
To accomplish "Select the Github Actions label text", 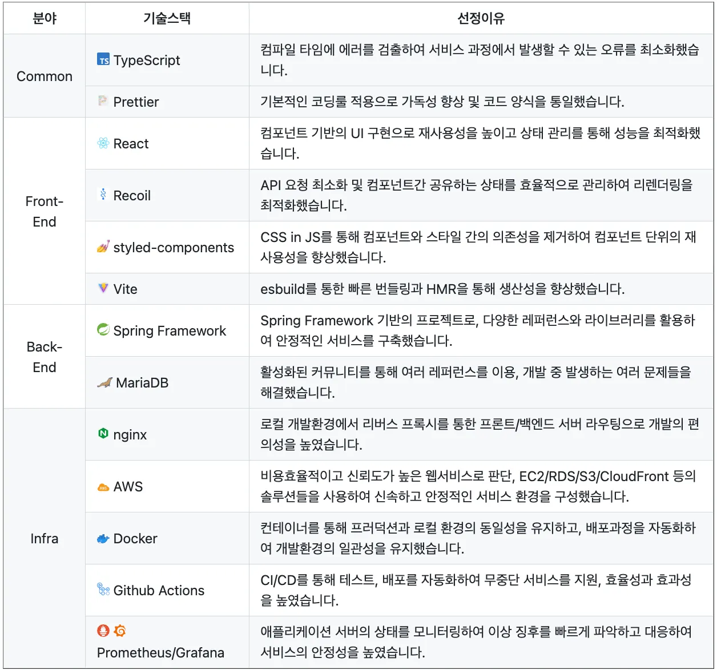I will click(x=159, y=591).
